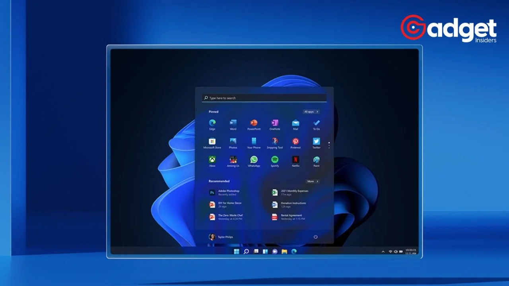The image size is (509, 286).
Task: Launch Word from pinned apps
Action: (233, 125)
